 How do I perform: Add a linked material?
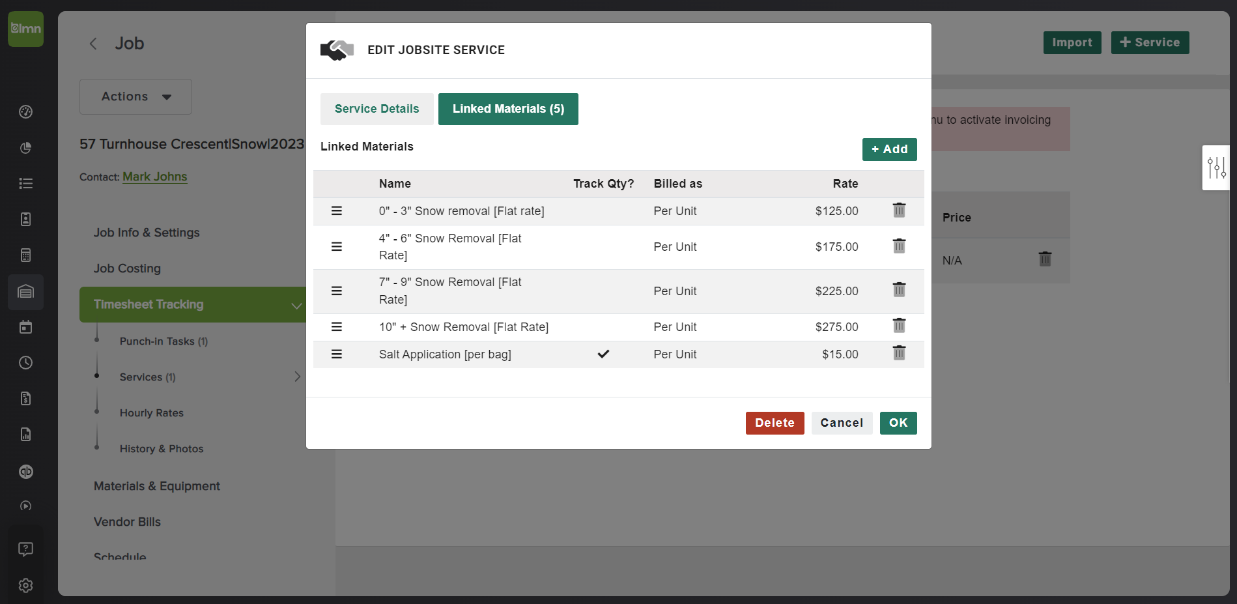point(889,149)
